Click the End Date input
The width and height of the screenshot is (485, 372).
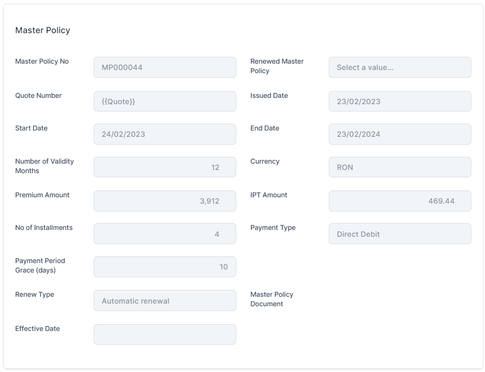(400, 134)
